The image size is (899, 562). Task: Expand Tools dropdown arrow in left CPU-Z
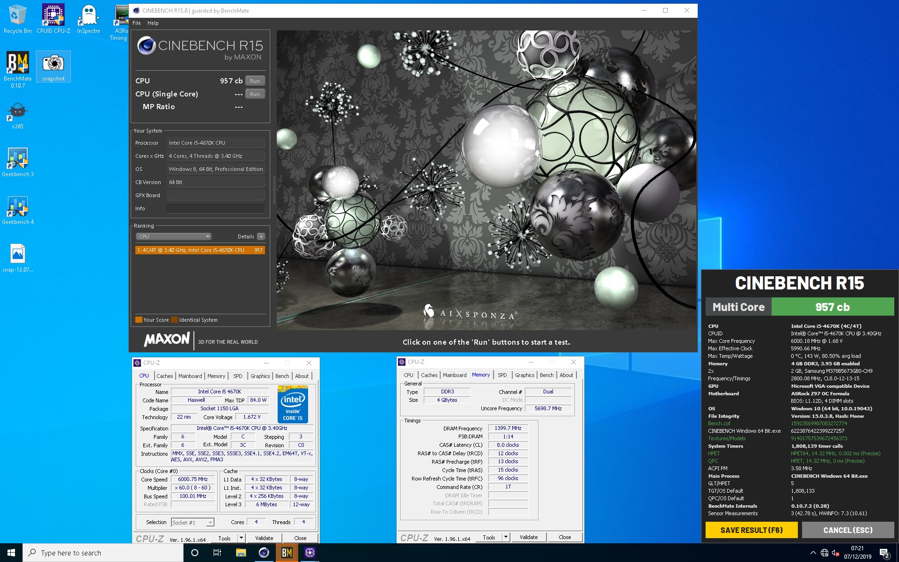tap(241, 538)
